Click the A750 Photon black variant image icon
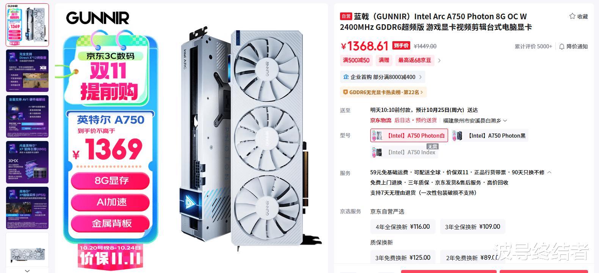 pyautogui.click(x=457, y=136)
